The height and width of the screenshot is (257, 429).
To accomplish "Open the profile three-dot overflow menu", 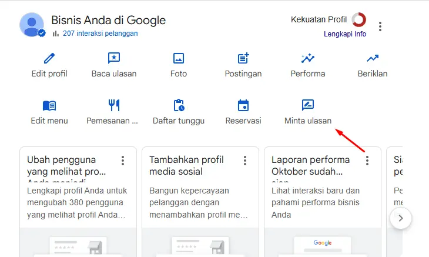I will (380, 26).
